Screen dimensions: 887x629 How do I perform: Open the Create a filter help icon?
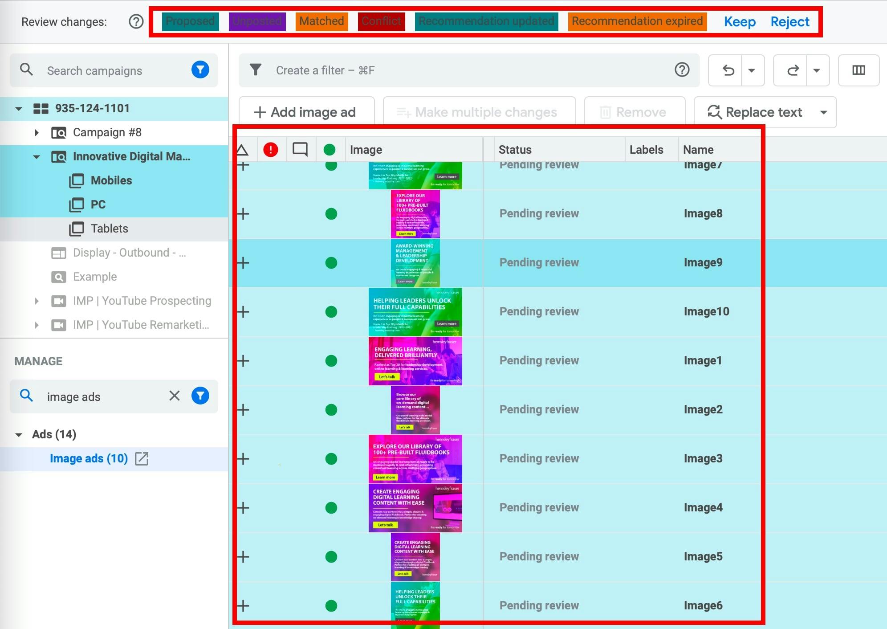(682, 70)
